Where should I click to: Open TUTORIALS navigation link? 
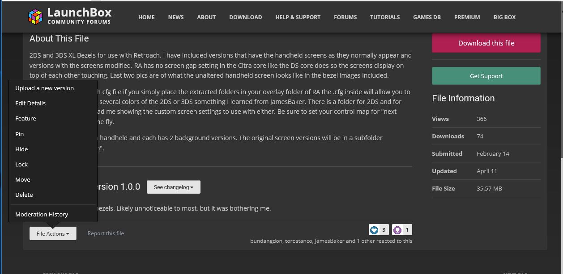(385, 17)
